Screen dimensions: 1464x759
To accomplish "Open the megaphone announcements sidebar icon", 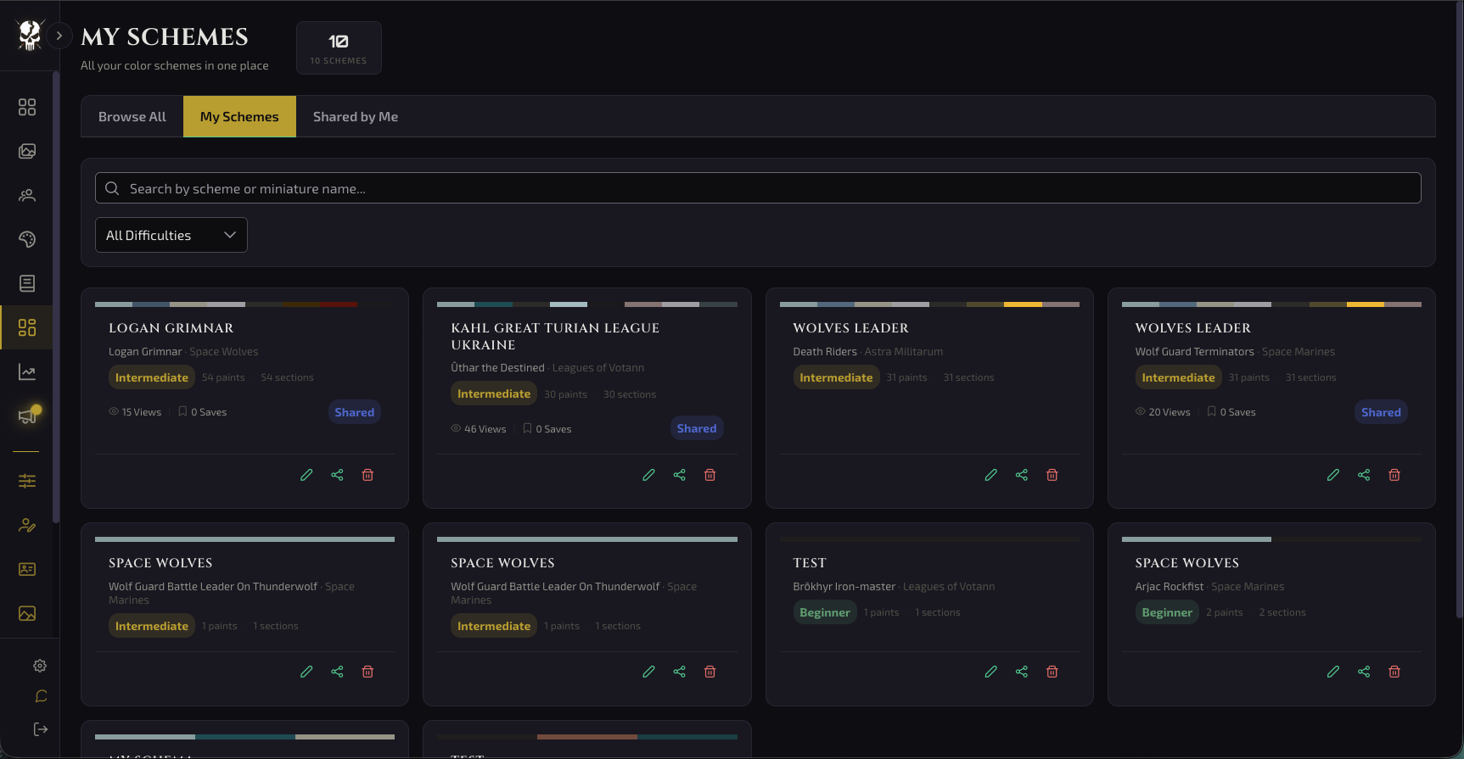I will tap(27, 416).
